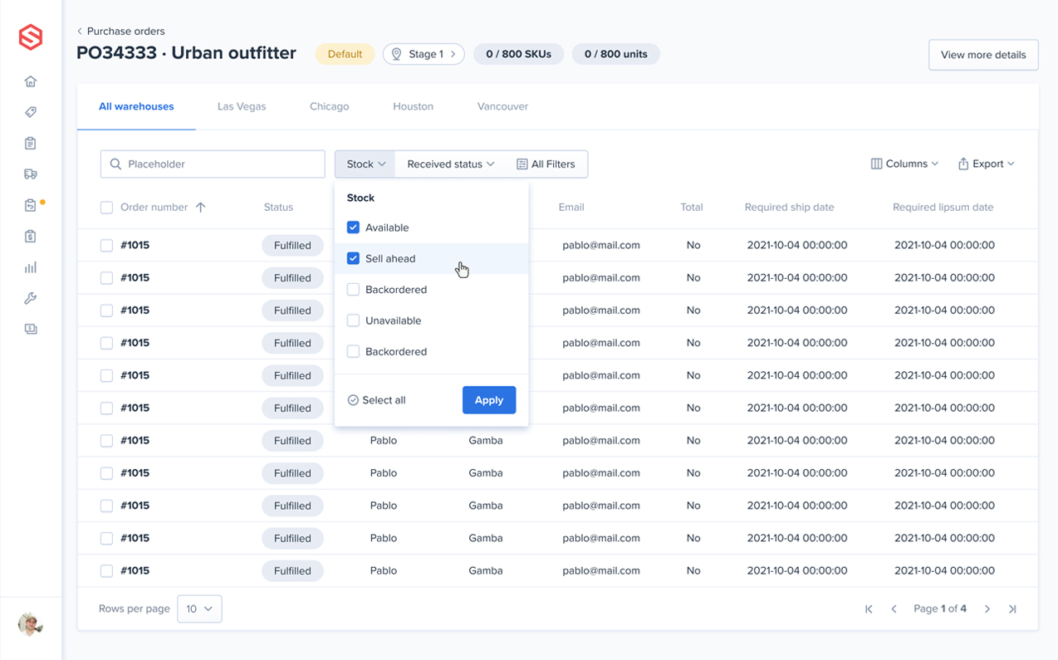
Task: Click the home icon in sidebar
Action: pos(31,81)
